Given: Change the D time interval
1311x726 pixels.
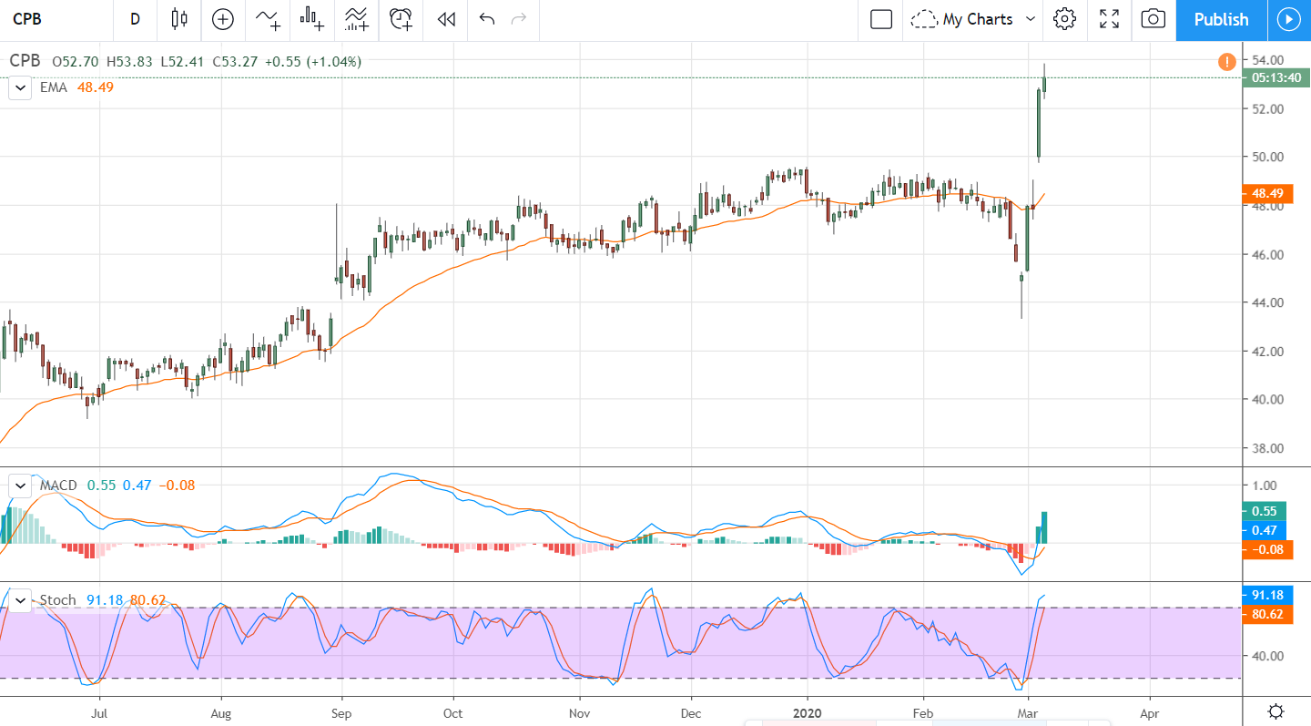Looking at the screenshot, I should coord(135,19).
